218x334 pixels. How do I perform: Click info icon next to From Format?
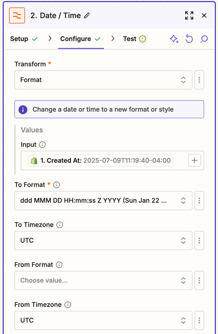(x=59, y=265)
